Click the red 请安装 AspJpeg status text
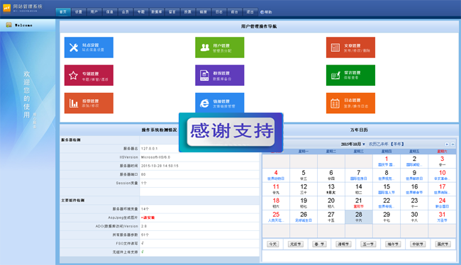Screen dimensions: 461x265 [148, 218]
